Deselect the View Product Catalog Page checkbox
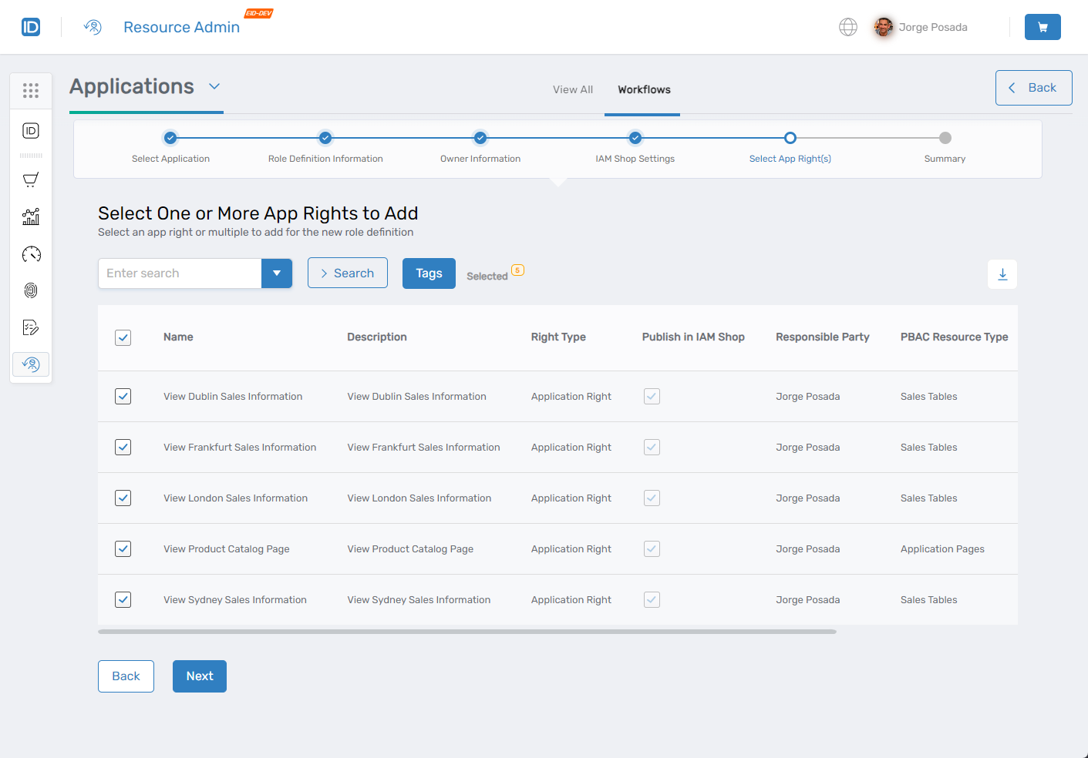1088x758 pixels. 123,548
